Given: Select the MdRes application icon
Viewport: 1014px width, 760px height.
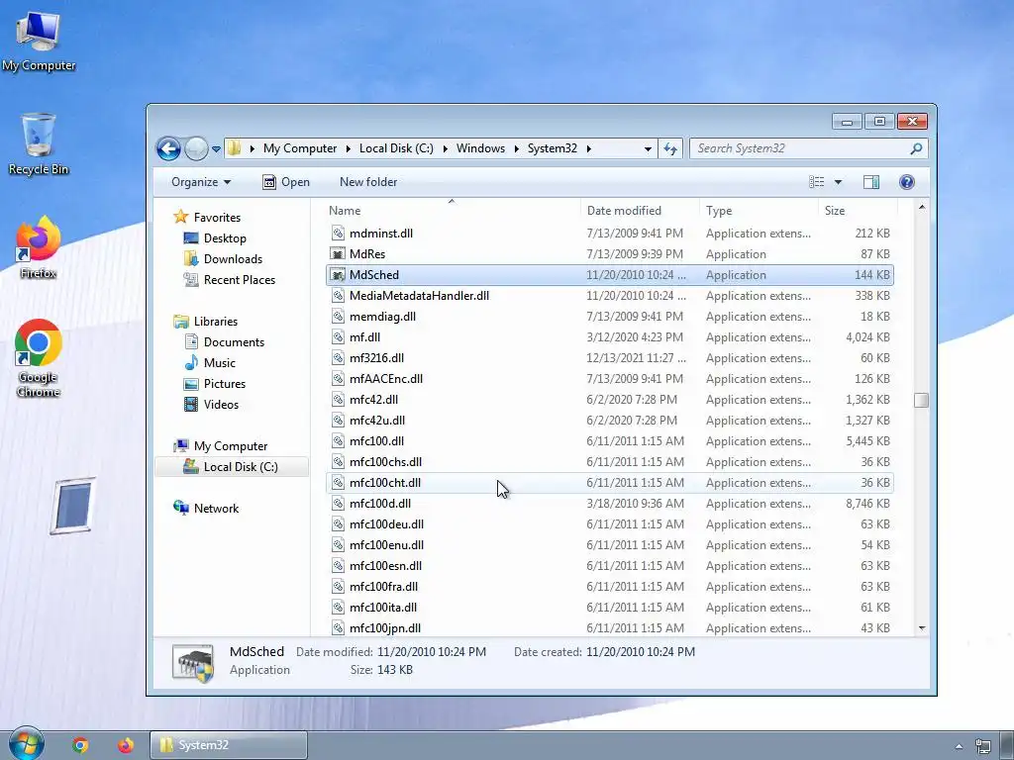Looking at the screenshot, I should (x=338, y=254).
